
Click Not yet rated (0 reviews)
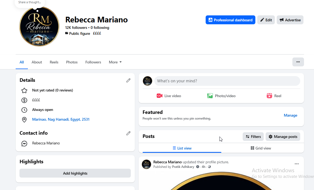(x=52, y=90)
